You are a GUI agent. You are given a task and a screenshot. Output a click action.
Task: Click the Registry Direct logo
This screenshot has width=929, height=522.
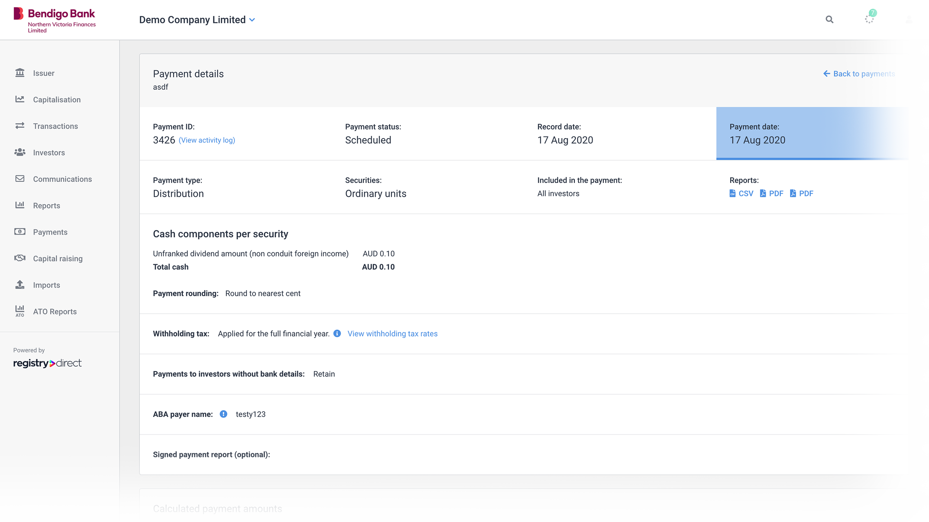(47, 363)
